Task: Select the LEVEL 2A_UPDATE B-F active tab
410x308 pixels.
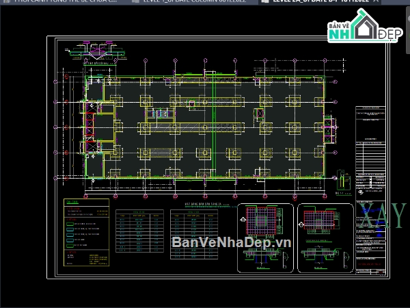Action: [320, 1]
